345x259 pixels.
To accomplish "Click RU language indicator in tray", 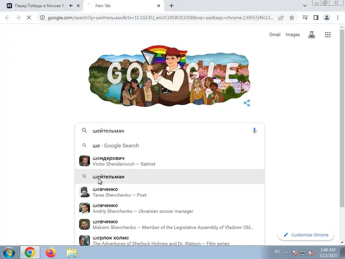I will click(x=277, y=252).
